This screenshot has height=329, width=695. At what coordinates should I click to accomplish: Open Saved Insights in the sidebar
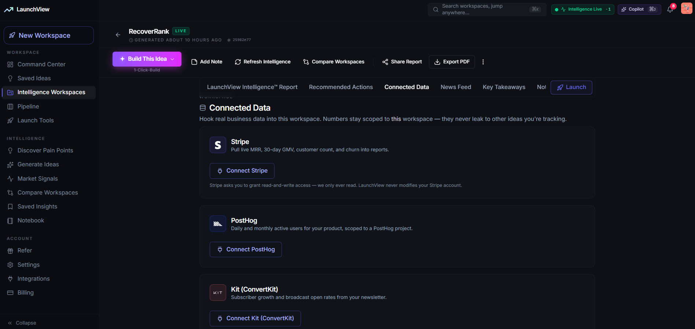[49, 207]
